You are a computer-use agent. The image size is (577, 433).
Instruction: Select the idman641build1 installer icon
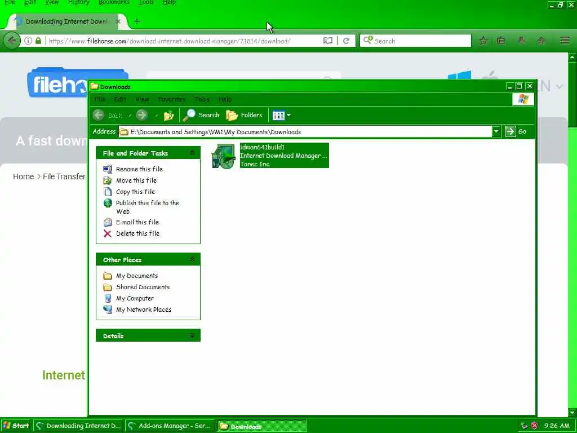click(223, 156)
